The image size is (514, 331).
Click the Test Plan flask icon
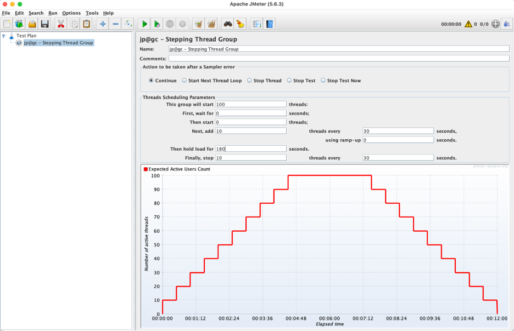12,36
